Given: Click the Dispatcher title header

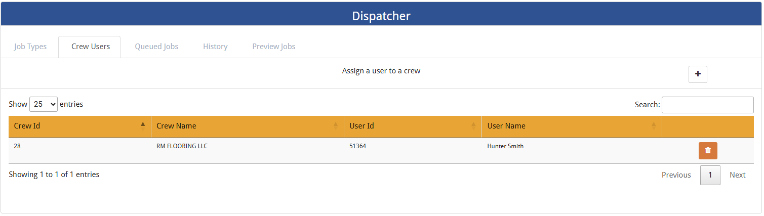Looking at the screenshot, I should (x=381, y=16).
